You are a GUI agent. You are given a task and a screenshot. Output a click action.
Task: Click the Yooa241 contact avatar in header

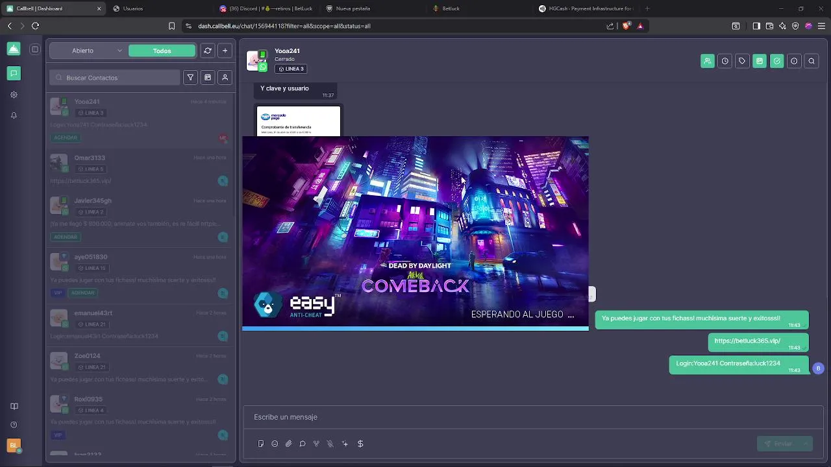(256, 60)
